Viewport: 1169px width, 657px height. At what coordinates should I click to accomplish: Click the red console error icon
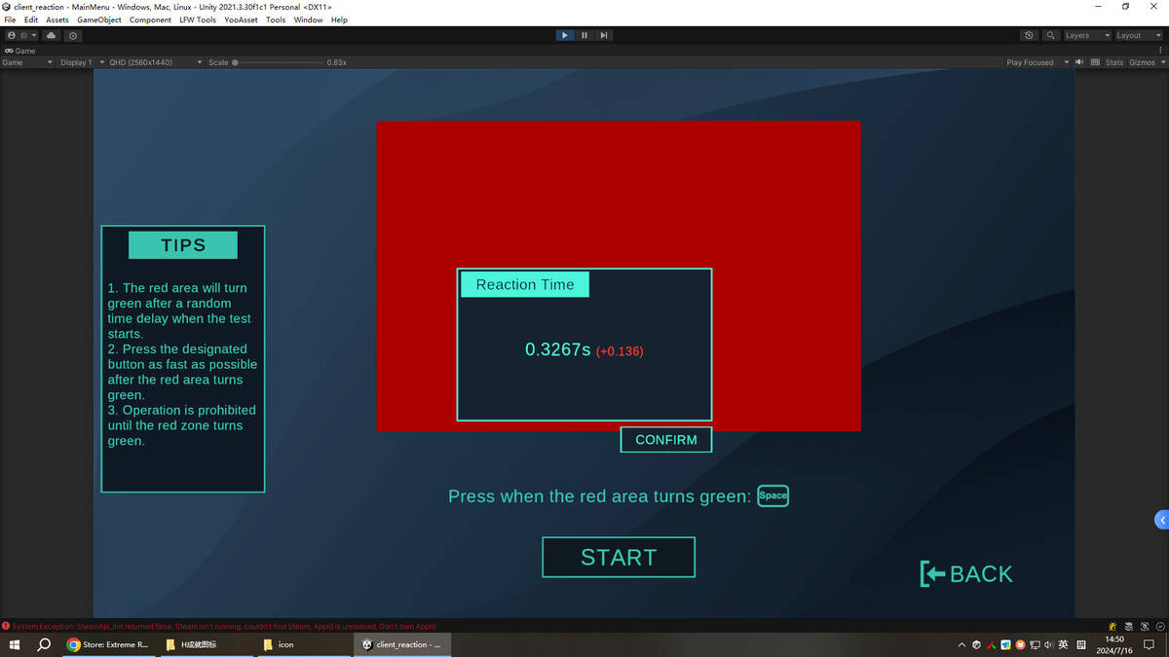click(6, 626)
